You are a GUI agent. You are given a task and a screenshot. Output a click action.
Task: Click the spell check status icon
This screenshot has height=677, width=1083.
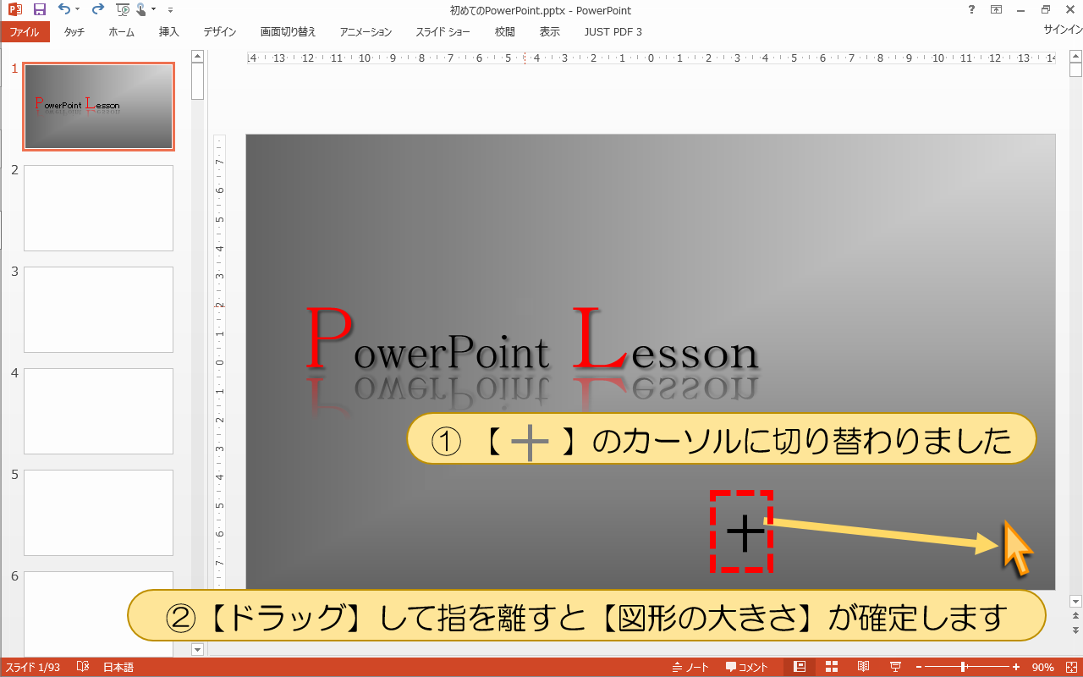point(83,668)
